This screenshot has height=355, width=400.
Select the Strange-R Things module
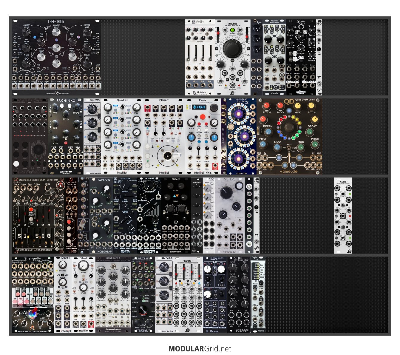click(33, 294)
